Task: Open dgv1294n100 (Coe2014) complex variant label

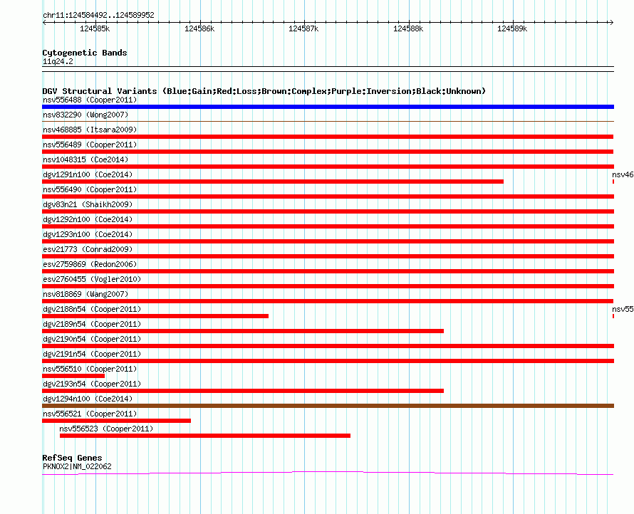Action: point(88,399)
